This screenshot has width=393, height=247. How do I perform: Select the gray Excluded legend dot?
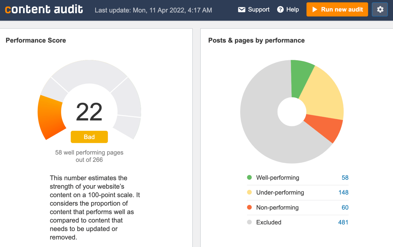[249, 222]
